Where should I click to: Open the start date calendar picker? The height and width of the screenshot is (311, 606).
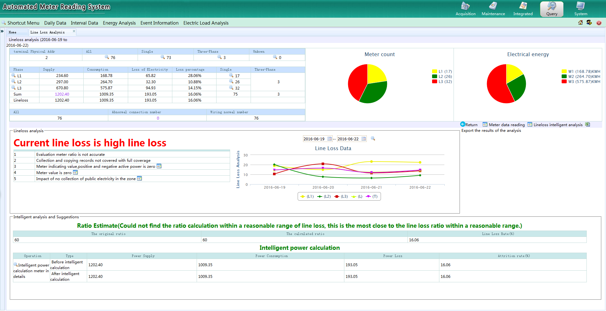click(330, 139)
